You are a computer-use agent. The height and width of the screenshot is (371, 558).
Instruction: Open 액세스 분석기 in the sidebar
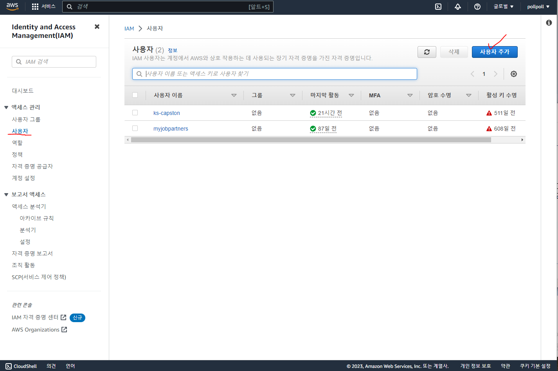pos(29,206)
